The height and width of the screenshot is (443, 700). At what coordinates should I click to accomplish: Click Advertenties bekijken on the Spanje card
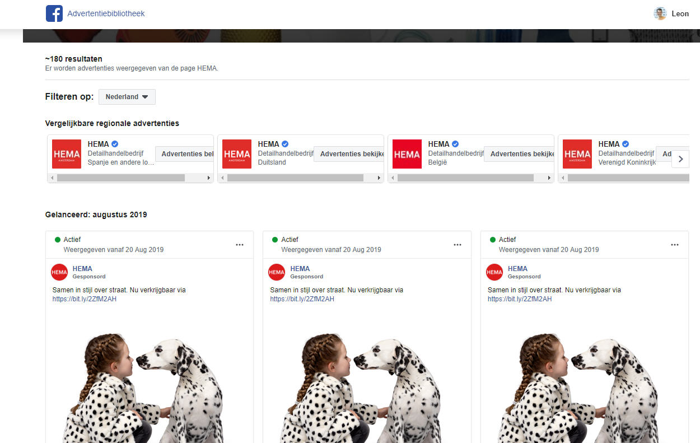click(184, 154)
